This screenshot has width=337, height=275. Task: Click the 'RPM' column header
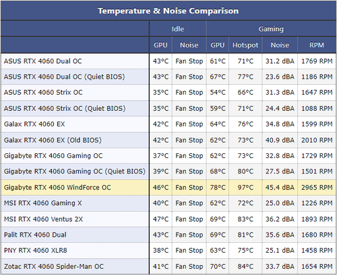tap(317, 45)
